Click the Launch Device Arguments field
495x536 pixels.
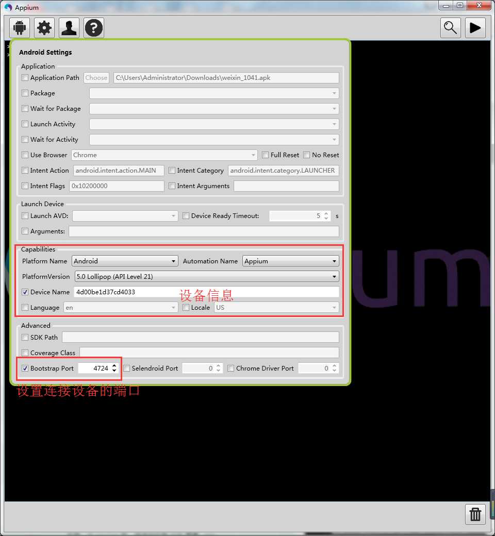point(204,231)
